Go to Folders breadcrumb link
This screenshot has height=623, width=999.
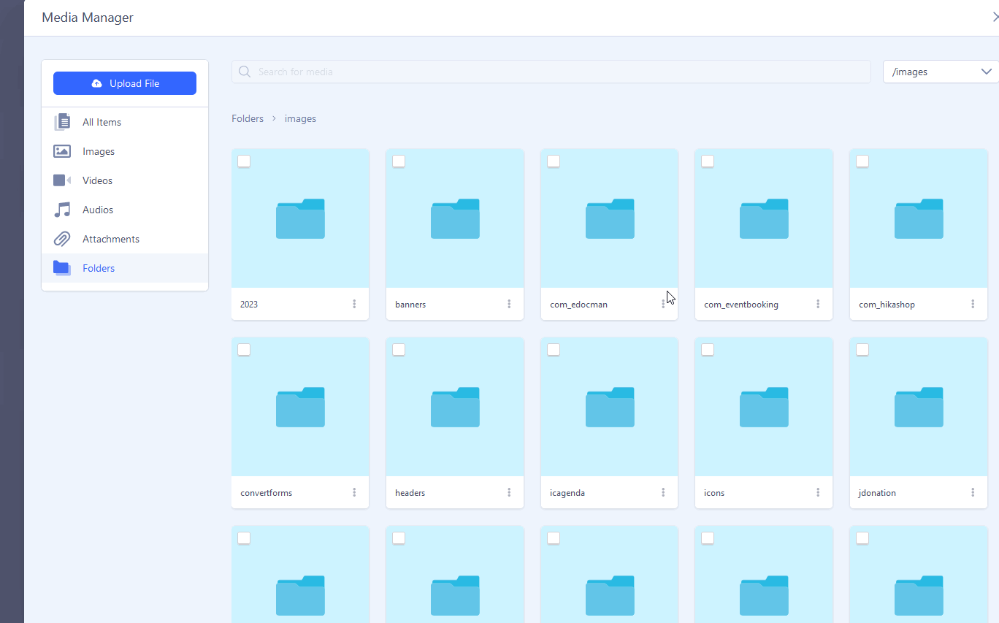[248, 118]
